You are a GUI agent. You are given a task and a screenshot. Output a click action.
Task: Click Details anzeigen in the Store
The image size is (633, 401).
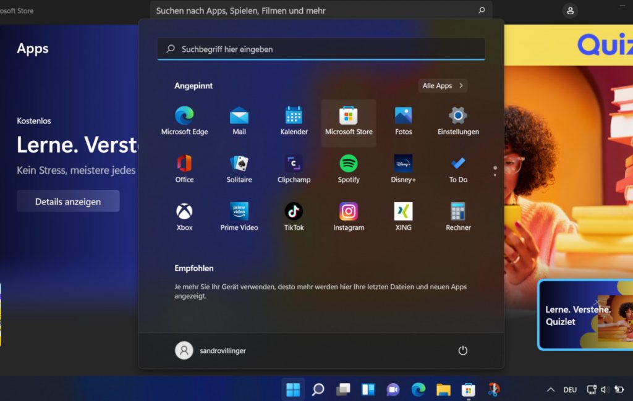click(x=68, y=201)
